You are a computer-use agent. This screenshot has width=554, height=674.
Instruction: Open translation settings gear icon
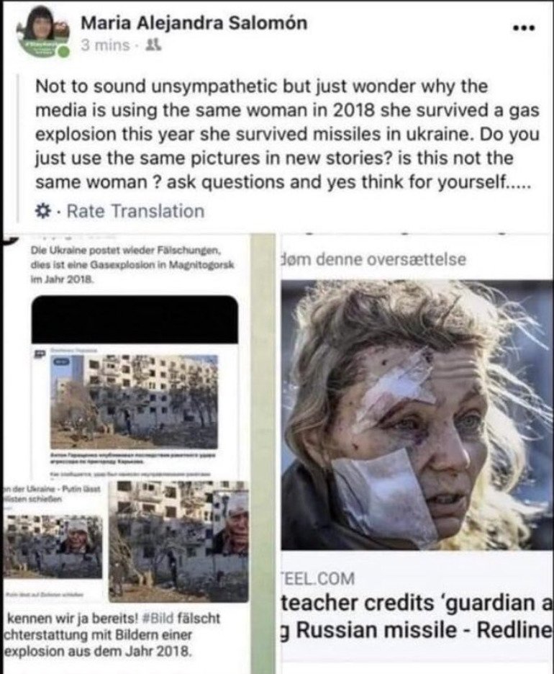(42, 211)
